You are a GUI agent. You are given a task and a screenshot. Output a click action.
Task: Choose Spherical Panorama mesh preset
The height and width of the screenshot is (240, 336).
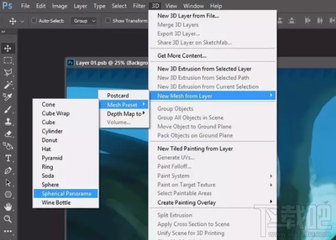coord(66,194)
